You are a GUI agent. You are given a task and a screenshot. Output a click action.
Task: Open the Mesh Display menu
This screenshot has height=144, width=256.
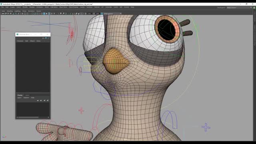click(73, 7)
